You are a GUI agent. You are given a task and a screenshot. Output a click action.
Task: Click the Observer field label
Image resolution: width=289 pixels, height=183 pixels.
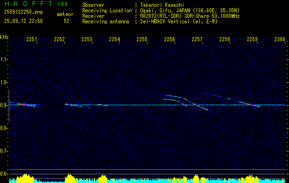pos(93,5)
